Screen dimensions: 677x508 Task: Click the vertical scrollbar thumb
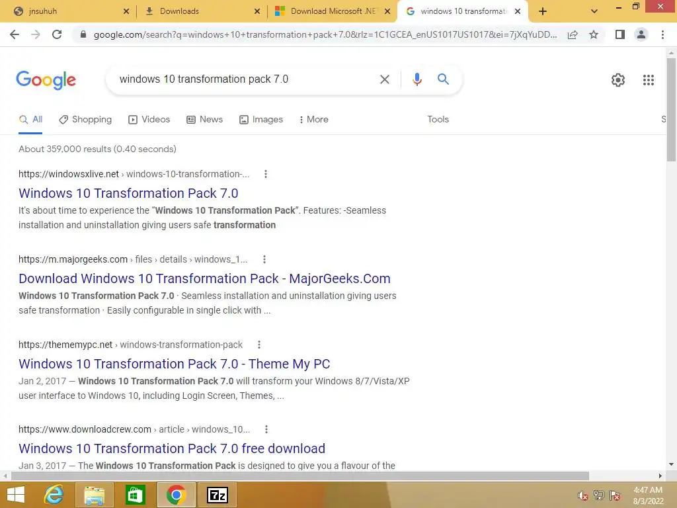[671, 109]
